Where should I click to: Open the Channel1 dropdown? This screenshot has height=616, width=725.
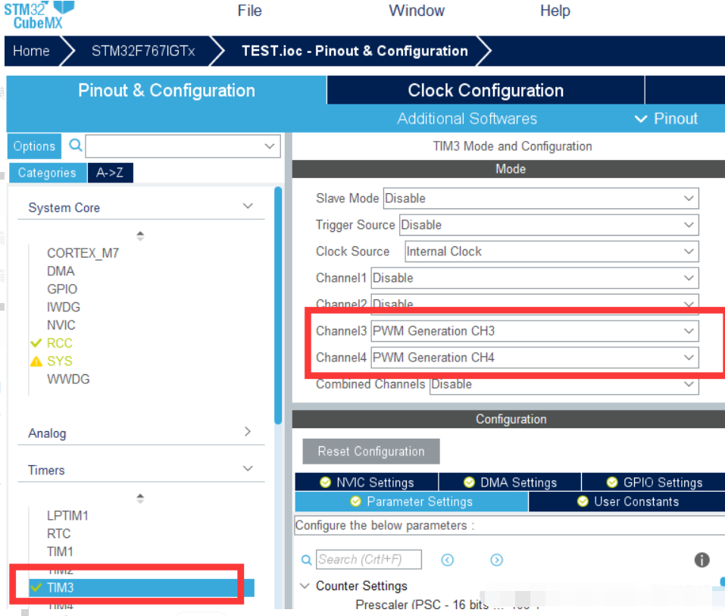coord(535,278)
